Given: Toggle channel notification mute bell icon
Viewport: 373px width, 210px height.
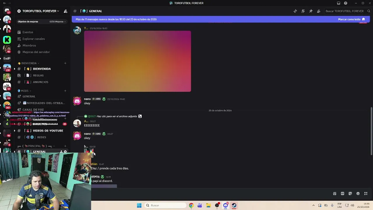Looking at the screenshot, I should click(x=303, y=11).
